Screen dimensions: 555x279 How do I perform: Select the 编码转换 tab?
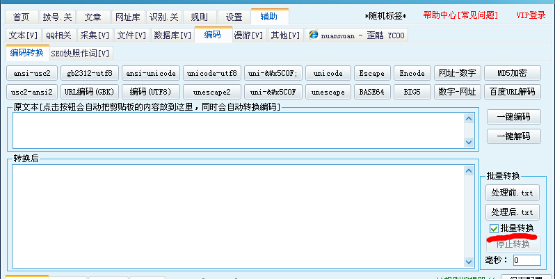[27, 53]
